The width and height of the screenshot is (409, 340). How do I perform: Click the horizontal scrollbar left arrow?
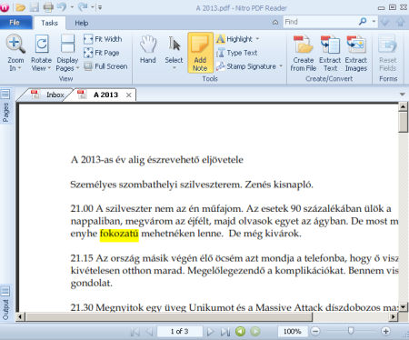20,317
